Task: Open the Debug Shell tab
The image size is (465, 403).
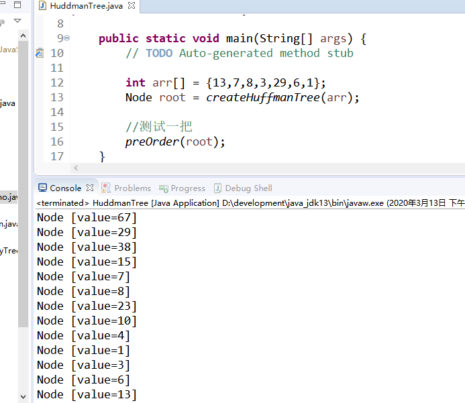Action: click(248, 188)
